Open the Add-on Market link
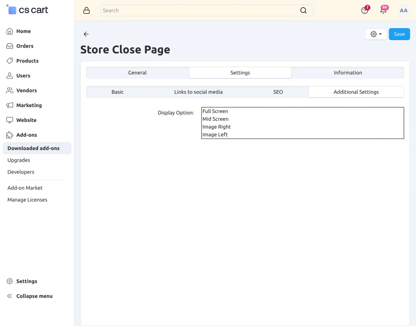This screenshot has height=326, width=416. [25, 188]
